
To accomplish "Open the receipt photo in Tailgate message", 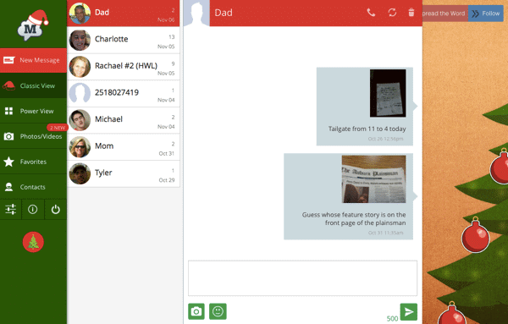I will [388, 93].
